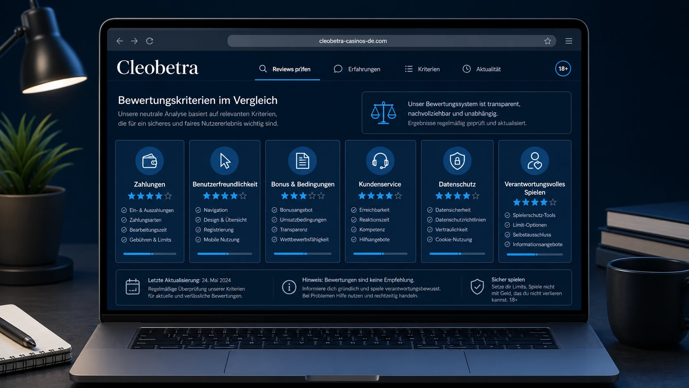This screenshot has width=689, height=388.
Task: Select the Aktualität tab
Action: coord(482,69)
